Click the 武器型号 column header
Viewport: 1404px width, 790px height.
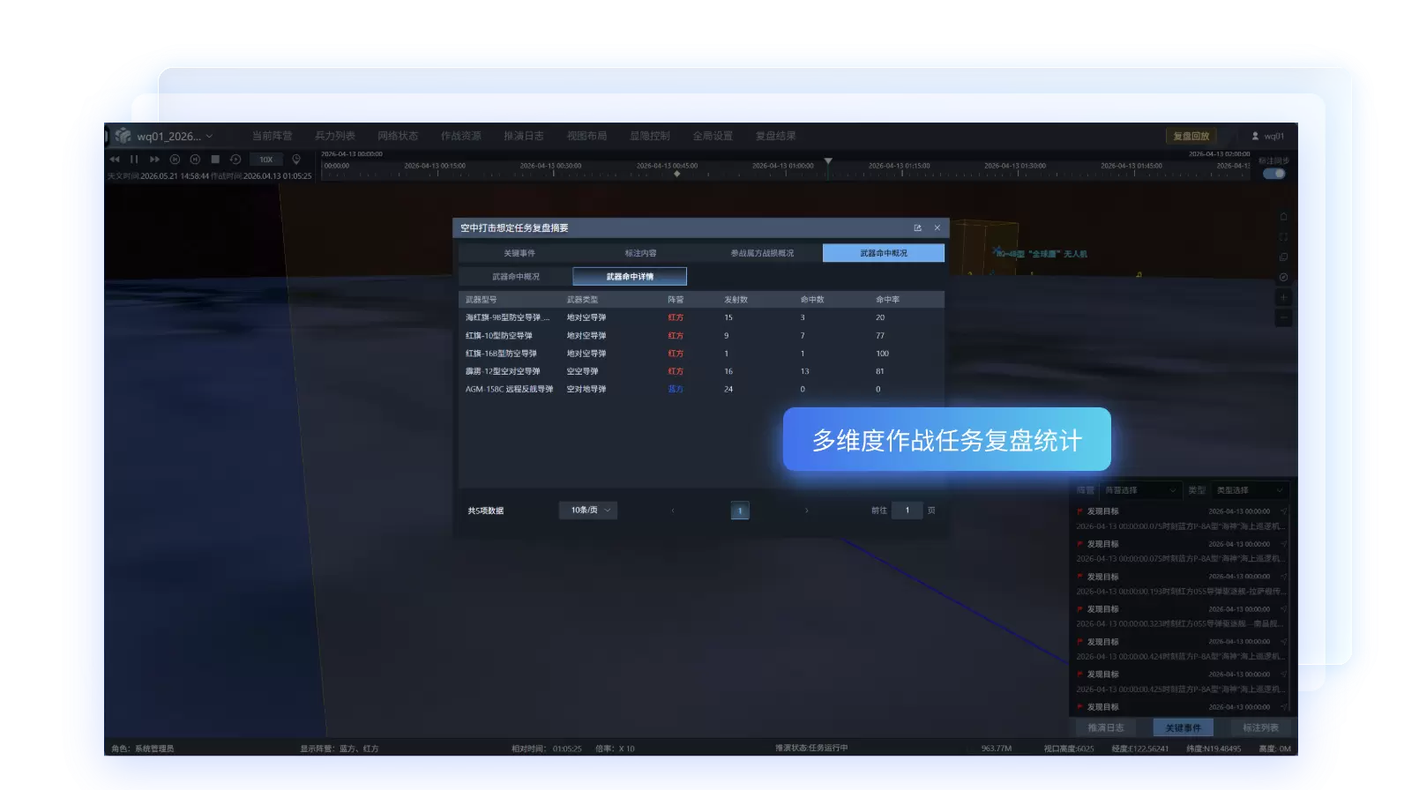[x=482, y=300]
